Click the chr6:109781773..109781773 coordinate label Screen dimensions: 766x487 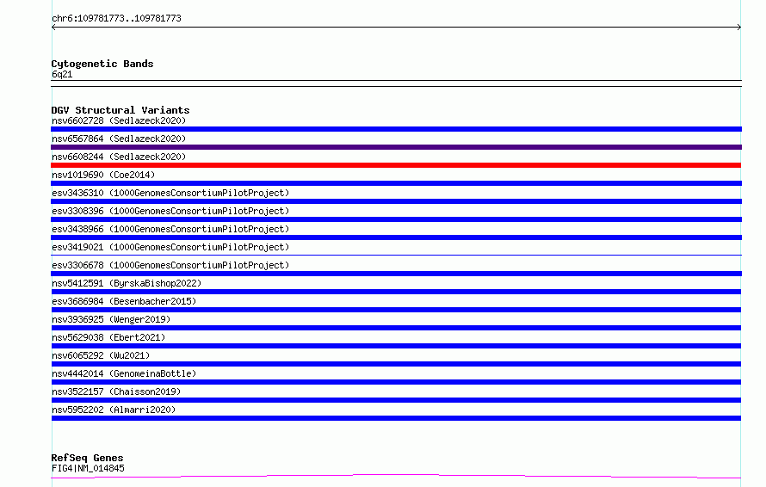click(x=116, y=19)
